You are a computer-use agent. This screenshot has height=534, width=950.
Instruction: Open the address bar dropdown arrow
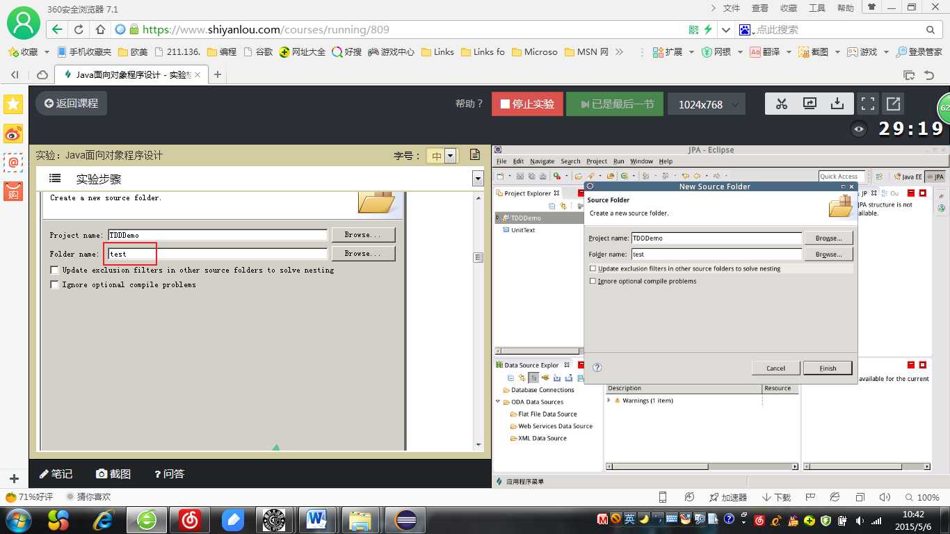pos(726,30)
